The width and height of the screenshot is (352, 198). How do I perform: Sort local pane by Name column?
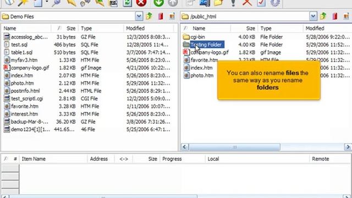tap(26, 28)
